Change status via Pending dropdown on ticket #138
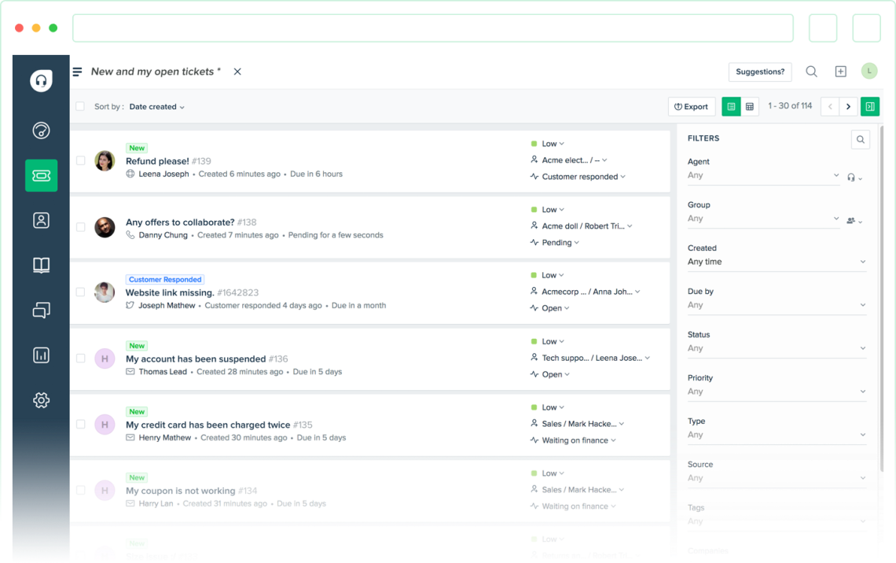This screenshot has width=896, height=563. click(x=555, y=242)
